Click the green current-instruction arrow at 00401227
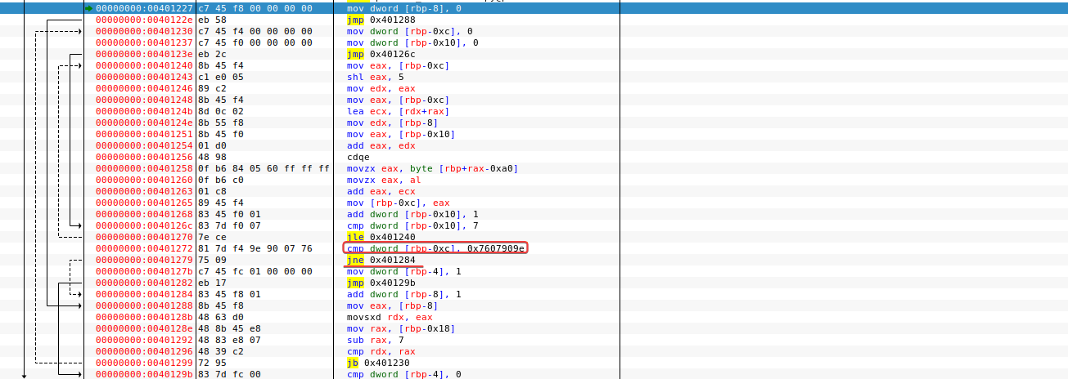1068x379 pixels. click(89, 8)
